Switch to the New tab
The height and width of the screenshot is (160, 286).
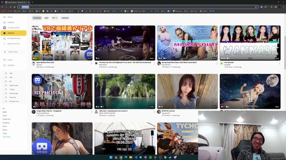click(x=46, y=18)
